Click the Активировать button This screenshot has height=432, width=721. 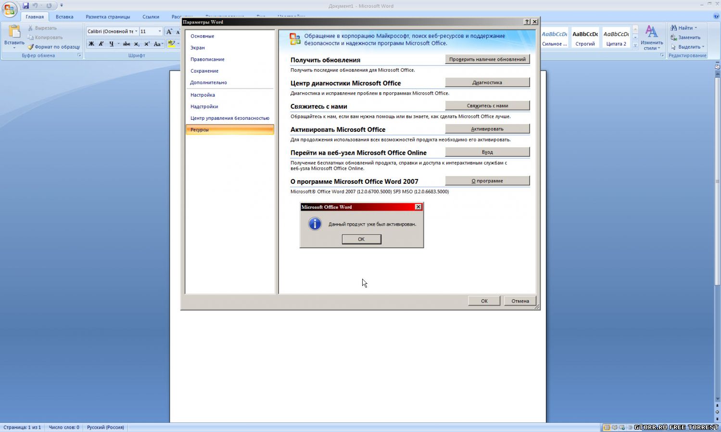487,128
